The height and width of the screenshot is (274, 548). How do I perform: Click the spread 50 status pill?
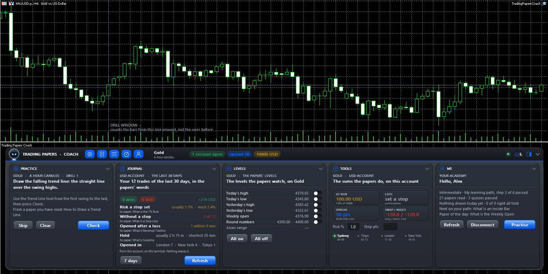tap(239, 154)
